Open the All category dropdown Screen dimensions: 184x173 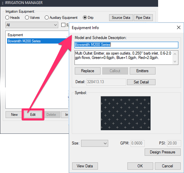(32, 25)
